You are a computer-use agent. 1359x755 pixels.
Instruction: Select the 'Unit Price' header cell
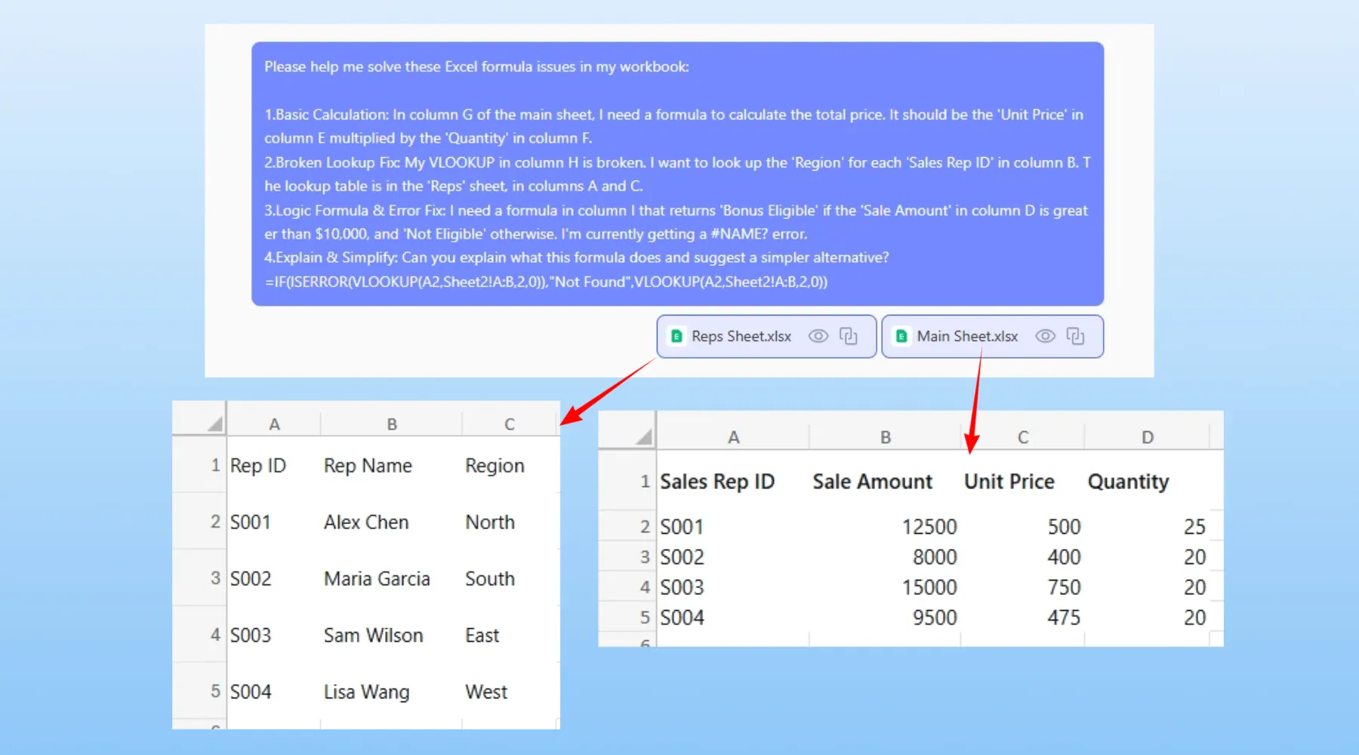pyautogui.click(x=1009, y=482)
